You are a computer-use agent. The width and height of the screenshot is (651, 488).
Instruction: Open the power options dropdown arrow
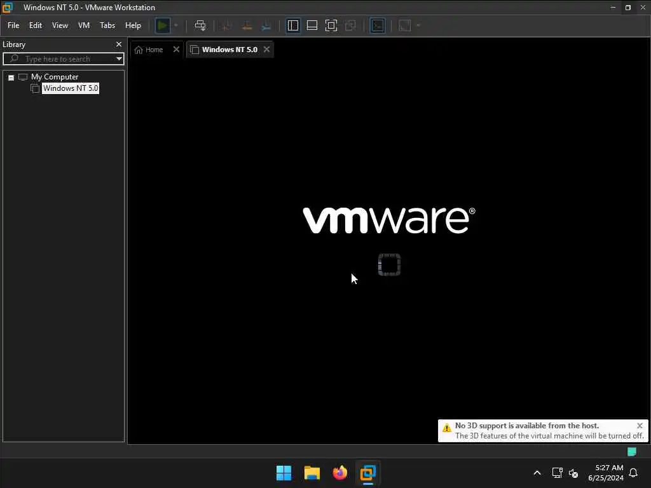[x=176, y=25]
